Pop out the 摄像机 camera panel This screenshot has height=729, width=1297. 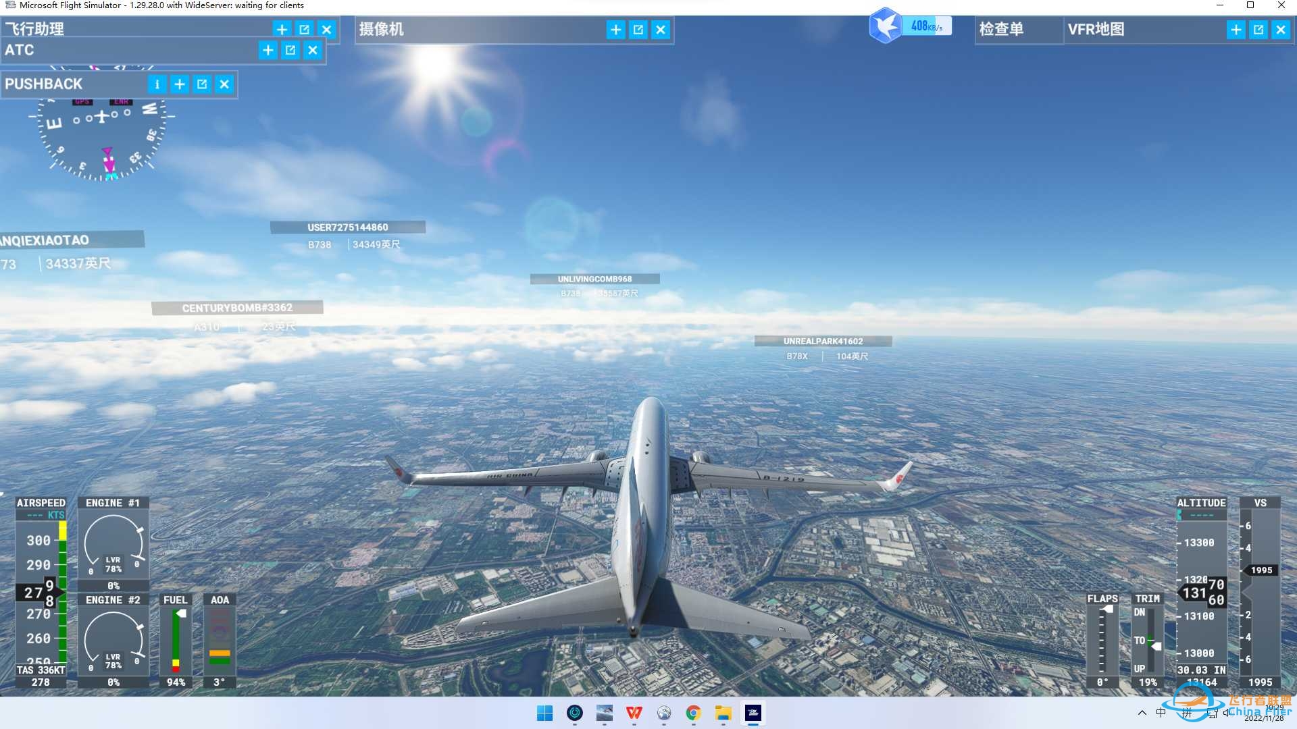coord(638,30)
